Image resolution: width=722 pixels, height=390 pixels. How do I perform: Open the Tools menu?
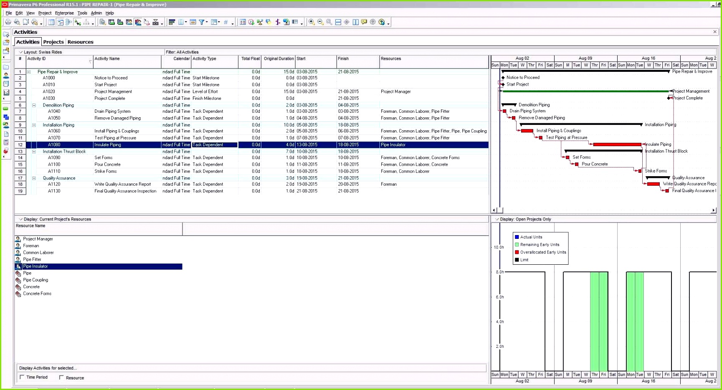click(82, 13)
